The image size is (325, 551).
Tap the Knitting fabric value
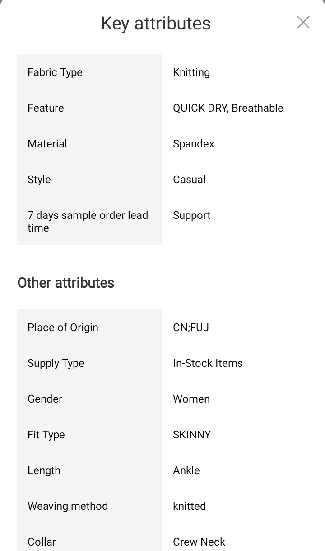click(191, 72)
